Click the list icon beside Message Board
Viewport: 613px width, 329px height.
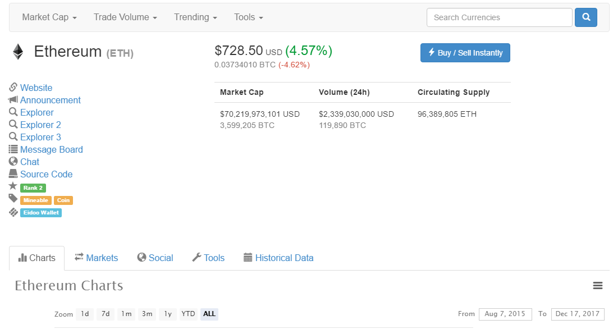point(13,149)
